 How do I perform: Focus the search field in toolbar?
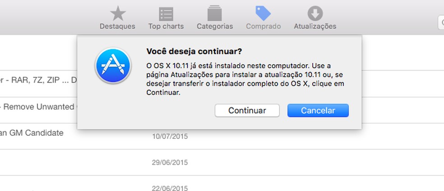[x=441, y=22]
